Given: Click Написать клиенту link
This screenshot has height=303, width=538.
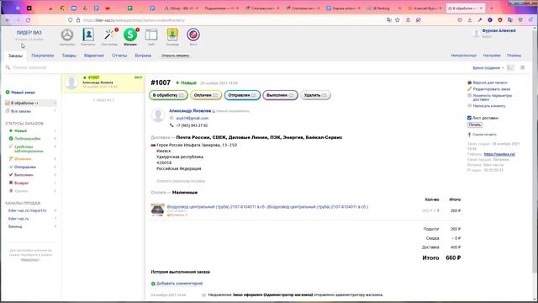Looking at the screenshot, I should pos(489,106).
